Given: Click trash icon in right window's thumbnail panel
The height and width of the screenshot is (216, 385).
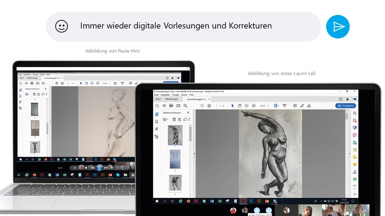Looking at the screenshot, I should [x=174, y=119].
